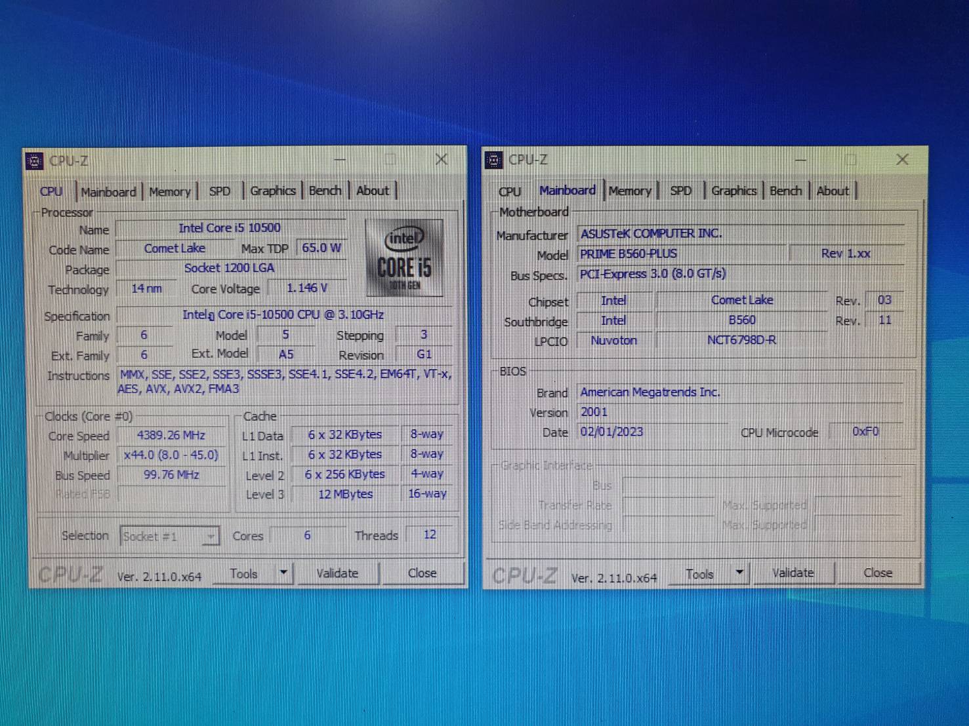Screen dimensions: 969x726
Task: Click the BIOS version '2001' field
Action: click(741, 412)
